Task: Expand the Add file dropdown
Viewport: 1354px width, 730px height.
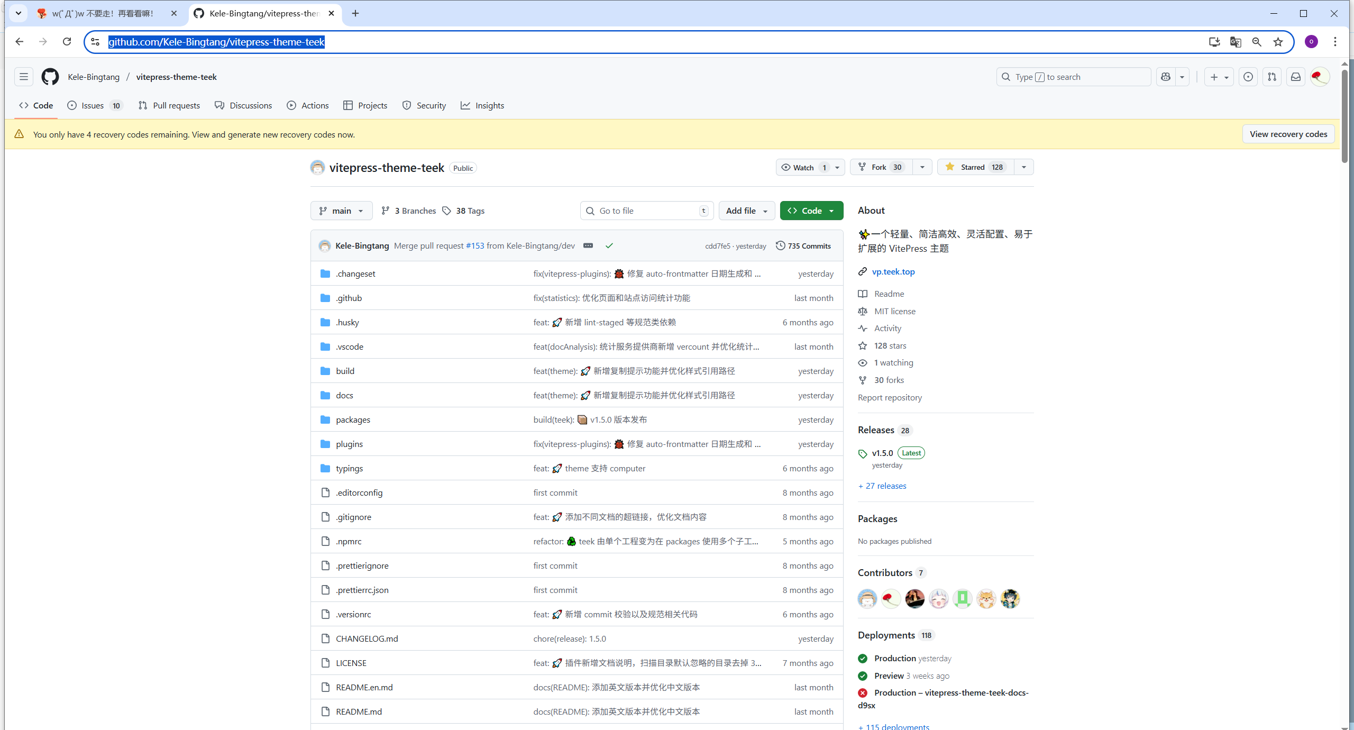Action: [x=746, y=211]
